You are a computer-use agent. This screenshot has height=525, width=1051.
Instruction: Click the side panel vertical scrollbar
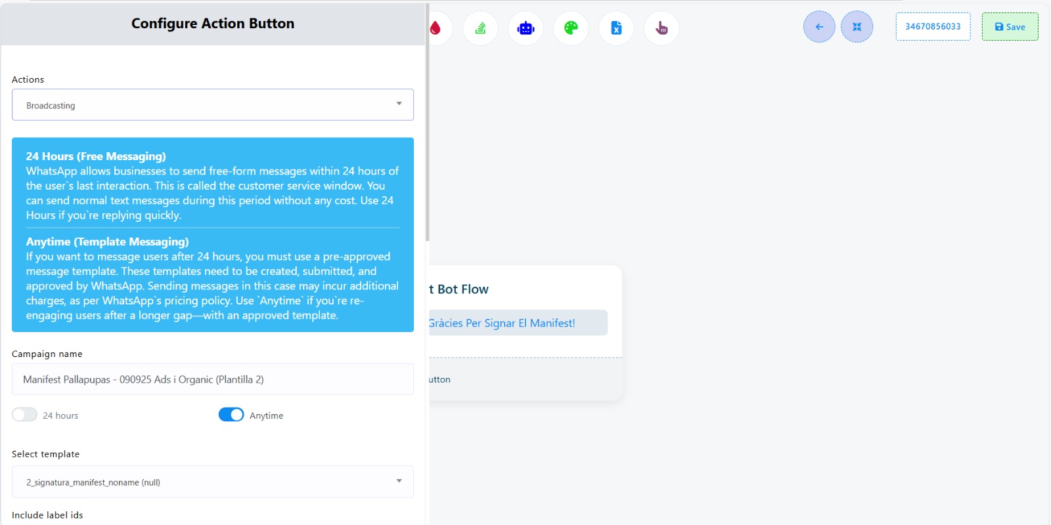pyautogui.click(x=428, y=123)
